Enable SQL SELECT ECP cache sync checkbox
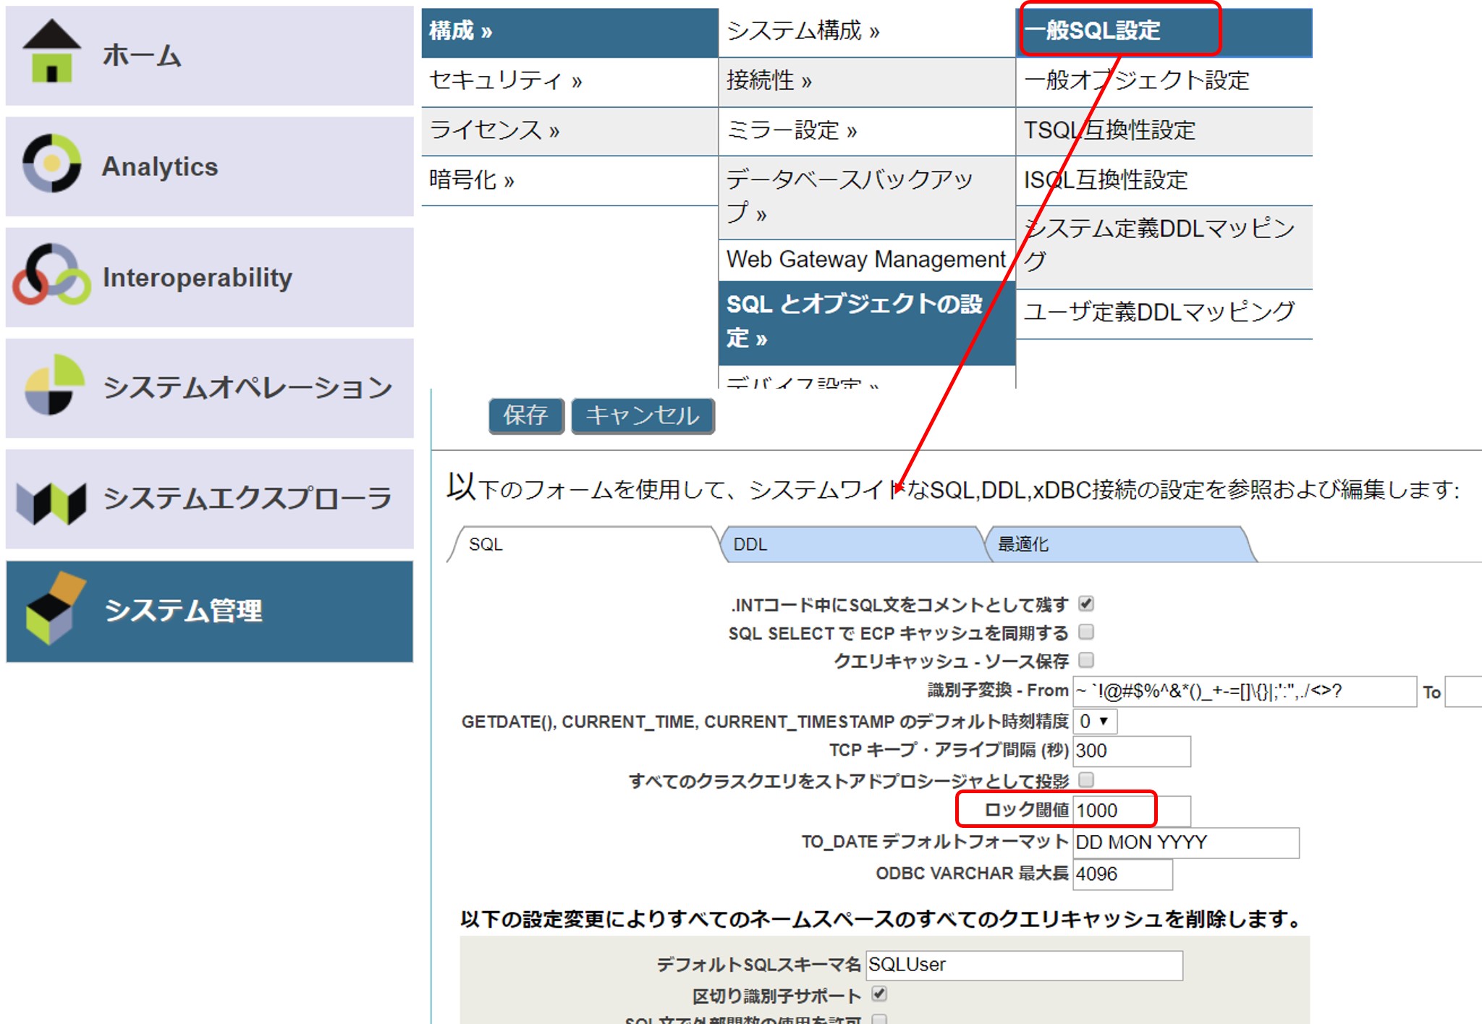Screen dimensions: 1482x1024 tap(1085, 632)
